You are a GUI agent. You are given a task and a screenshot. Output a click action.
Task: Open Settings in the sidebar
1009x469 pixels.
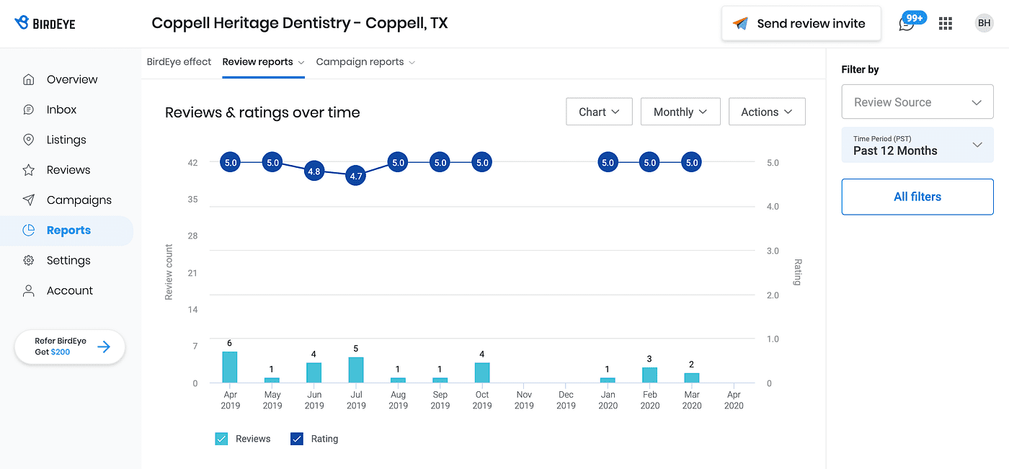(68, 261)
